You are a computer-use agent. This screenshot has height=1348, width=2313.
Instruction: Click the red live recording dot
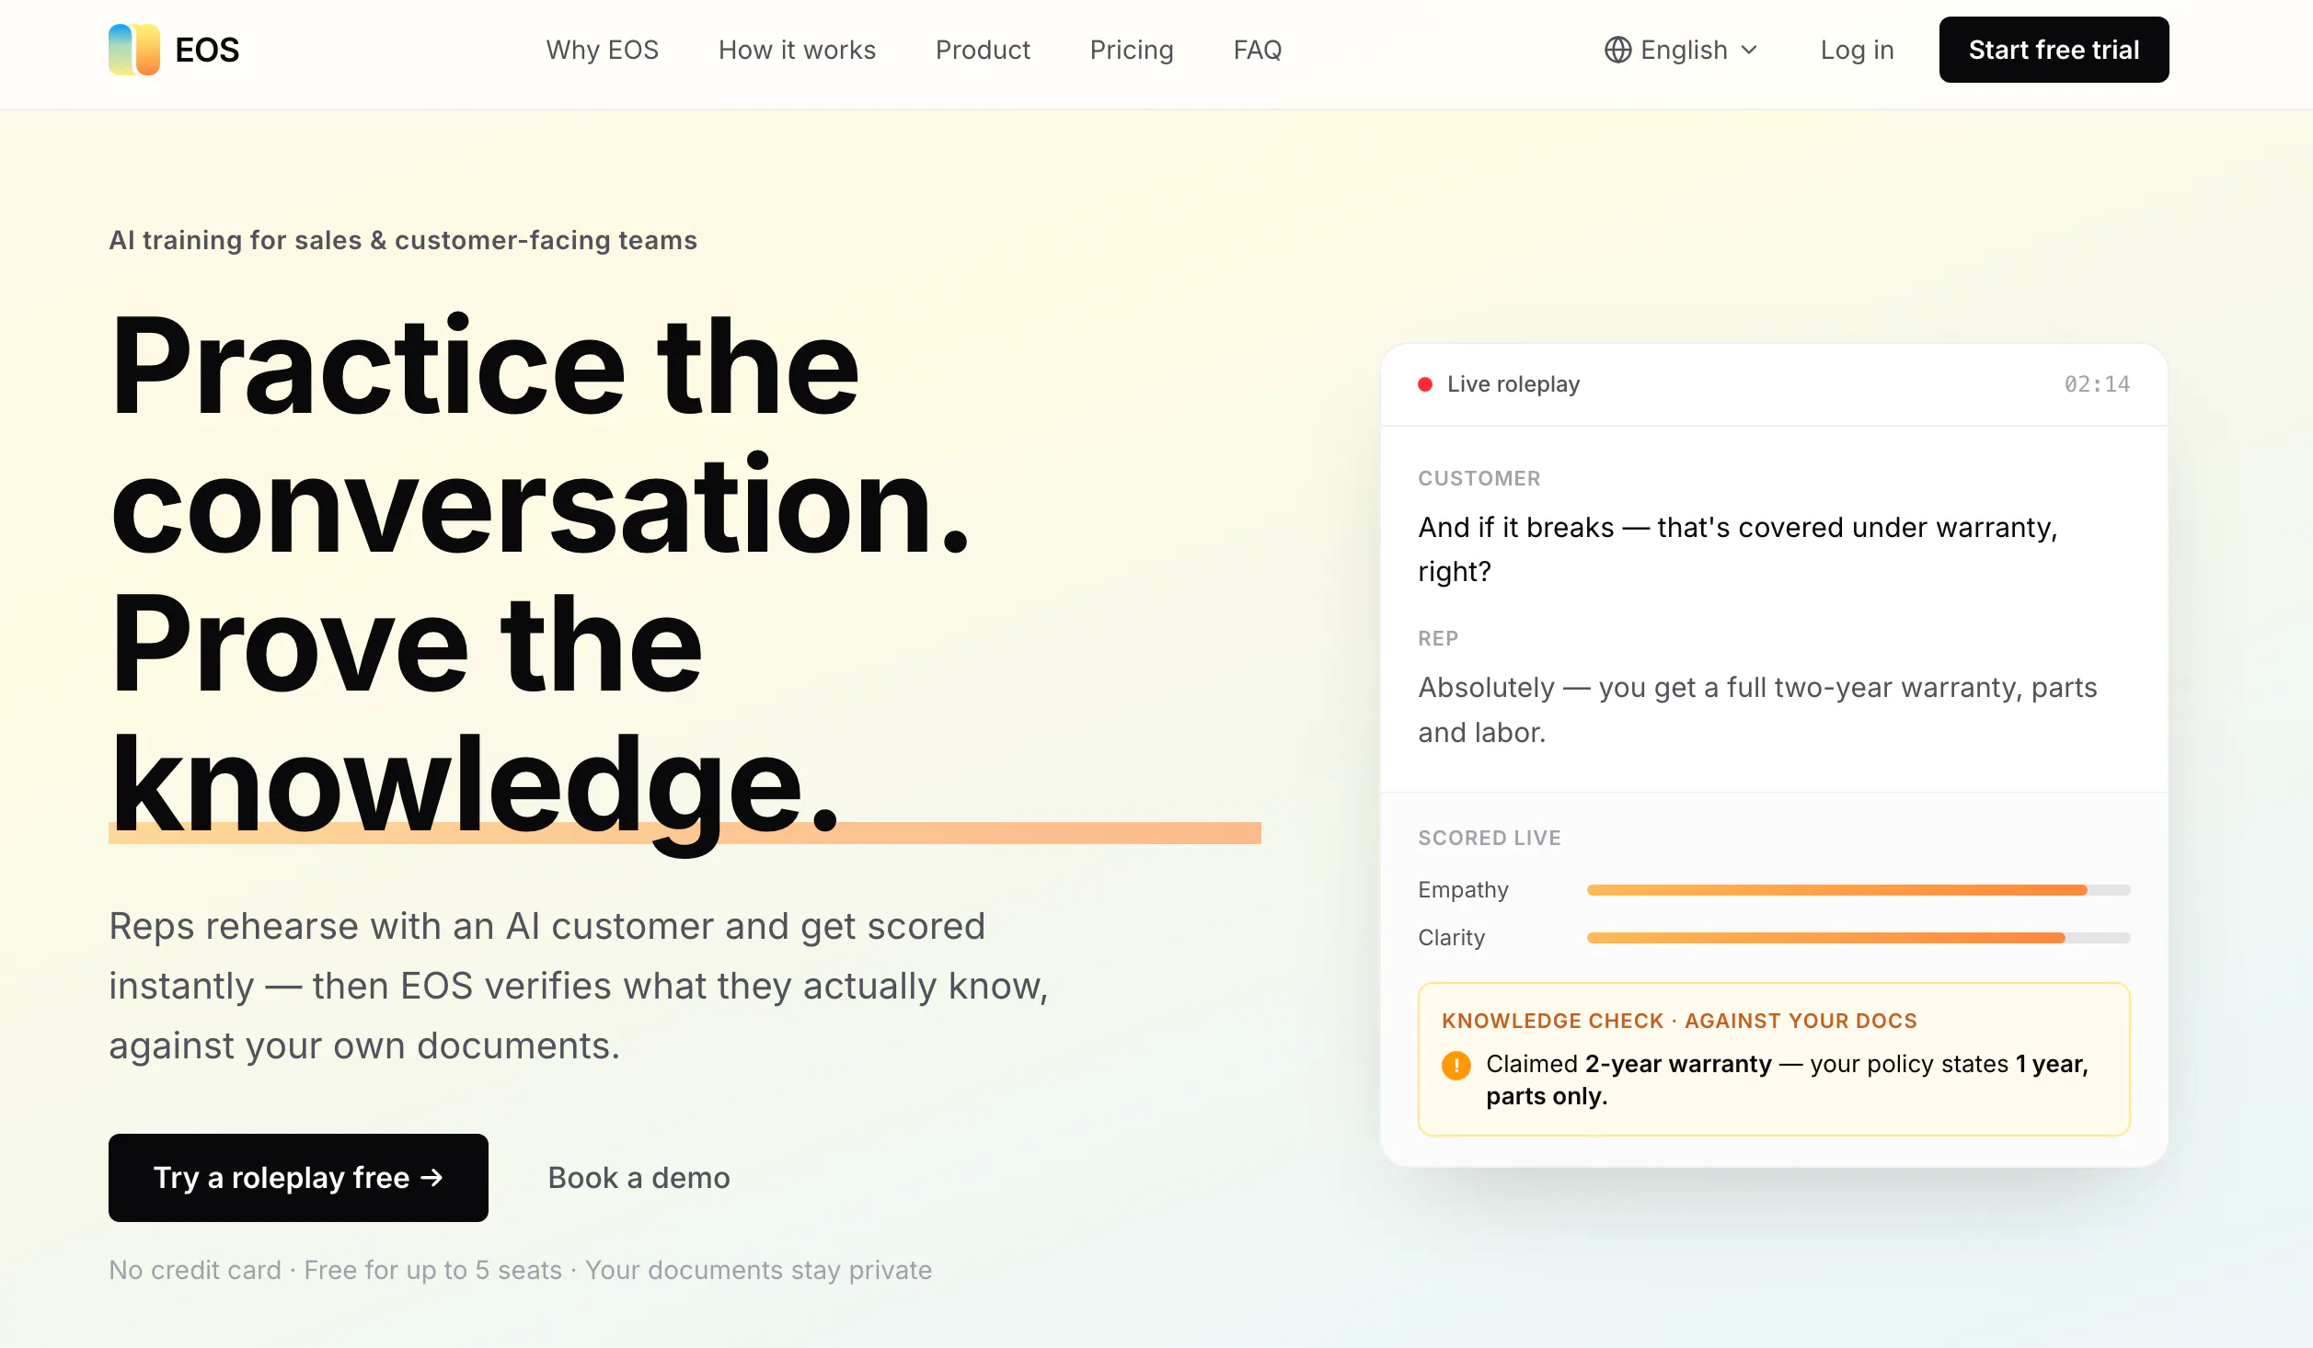[1425, 384]
